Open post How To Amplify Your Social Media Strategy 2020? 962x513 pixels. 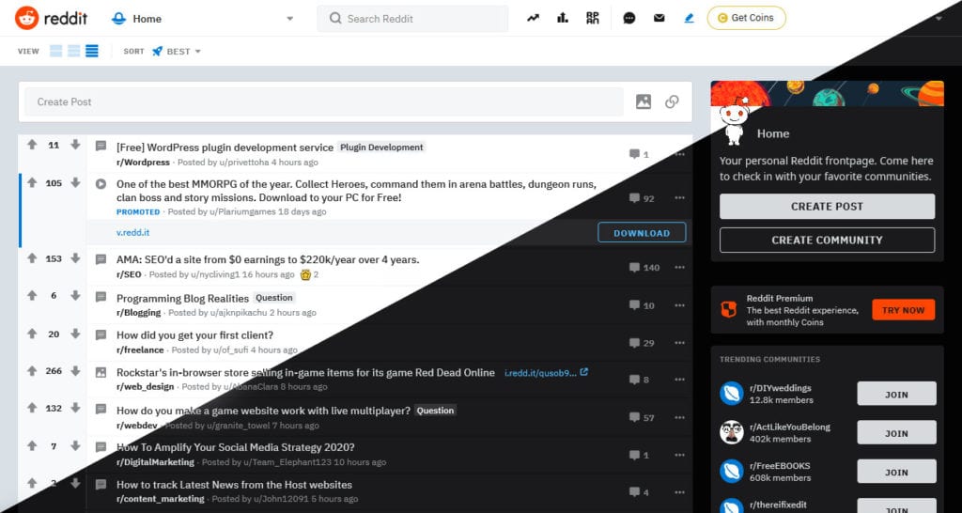[x=236, y=447]
